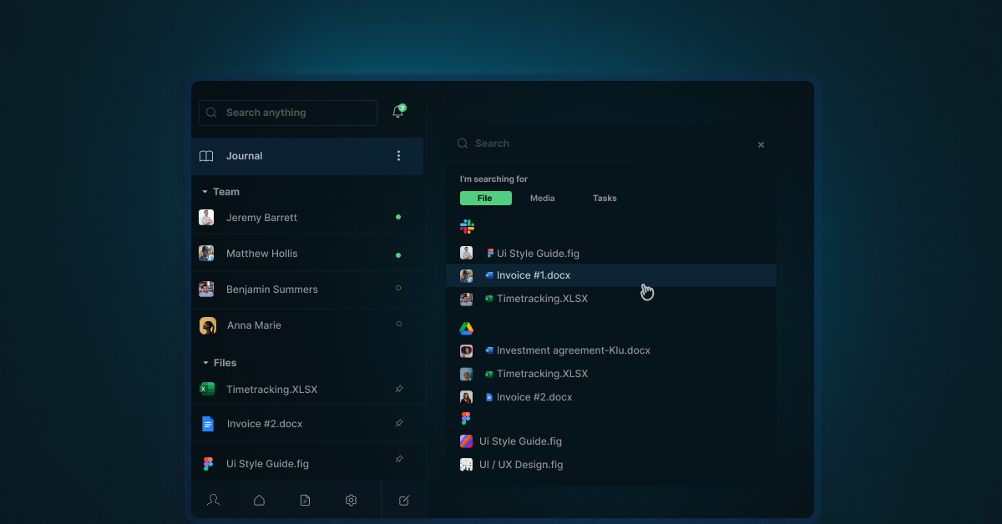Select Jeremy Barrett from the team list
Screen dimensions: 1002x524
click(x=261, y=217)
